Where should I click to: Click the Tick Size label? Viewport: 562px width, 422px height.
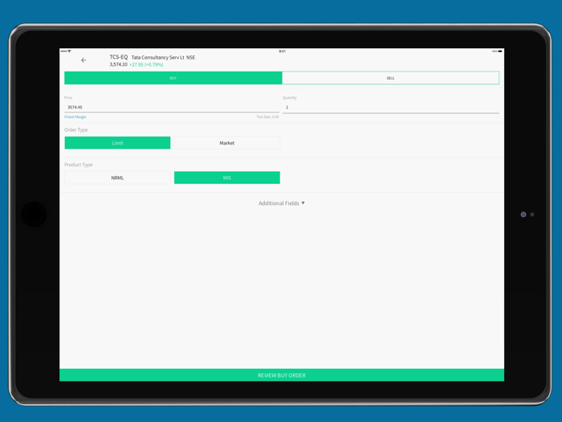(267, 117)
